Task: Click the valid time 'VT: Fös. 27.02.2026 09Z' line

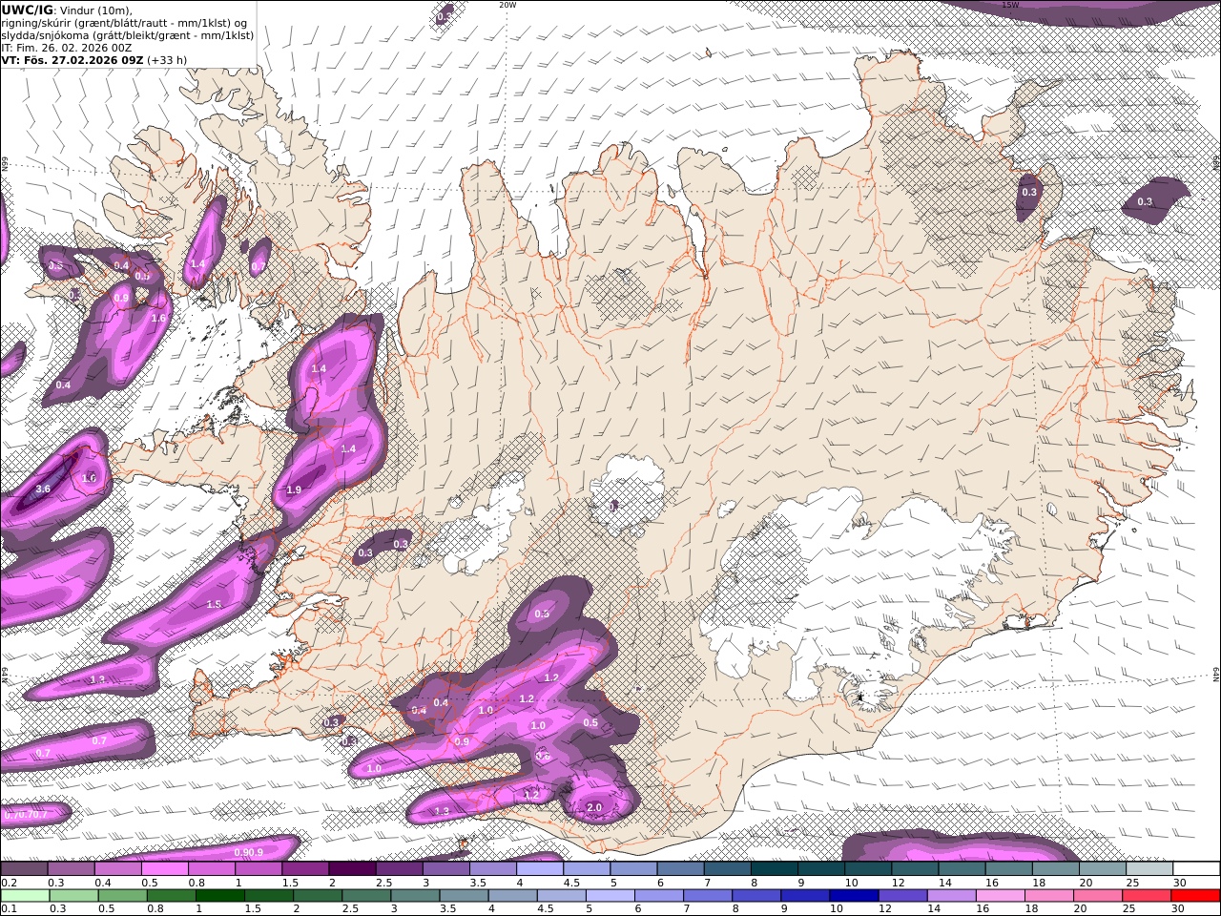Action: point(72,59)
